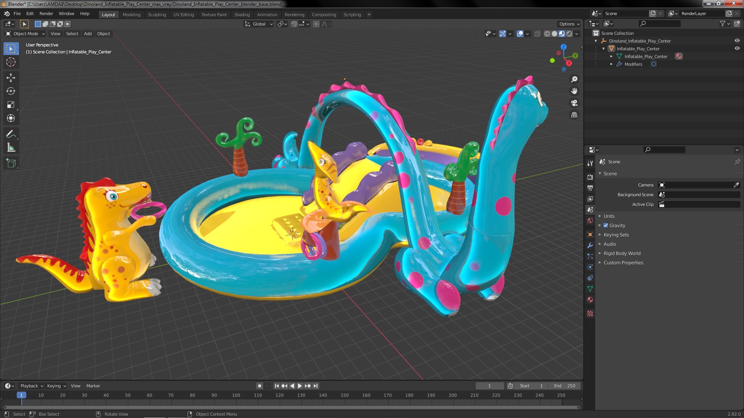Image resolution: width=744 pixels, height=418 pixels.
Task: Expand the Units panel
Action: tap(609, 216)
